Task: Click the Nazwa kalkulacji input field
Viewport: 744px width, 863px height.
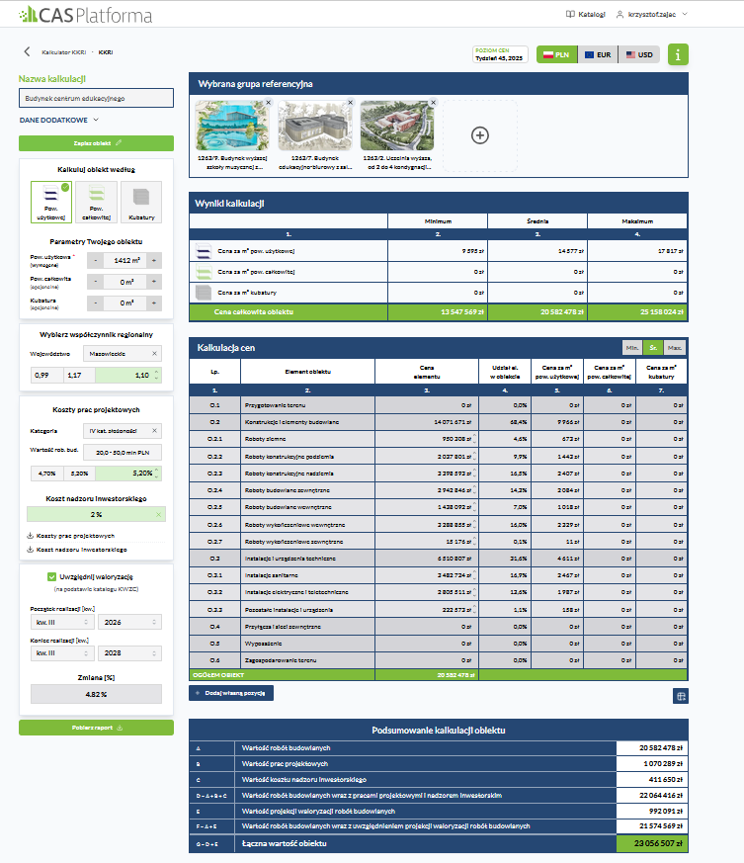Action: point(96,98)
